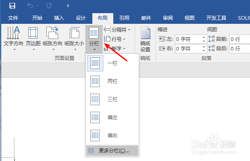This screenshot has width=250, height=161.
Task: Switch to the 开发工具 tab
Action: pyautogui.click(x=216, y=18)
